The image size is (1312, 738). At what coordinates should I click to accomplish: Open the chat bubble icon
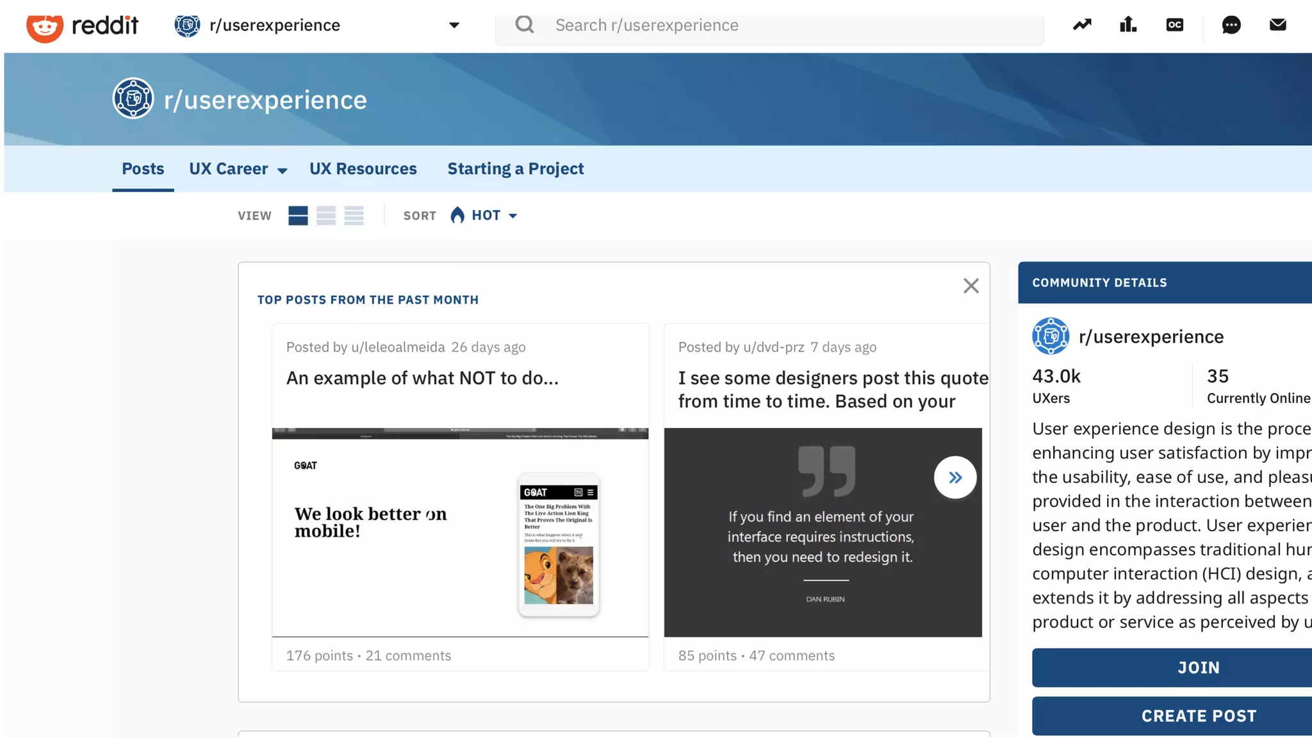point(1231,25)
